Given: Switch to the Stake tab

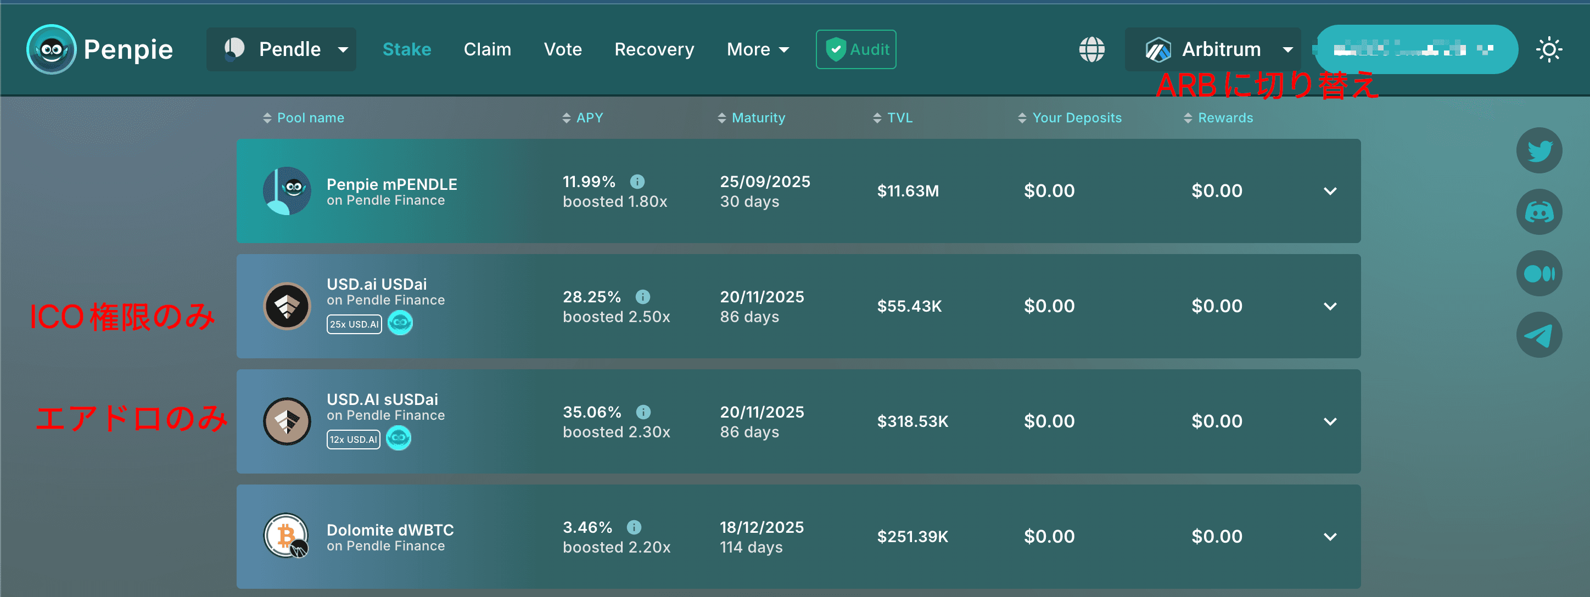Looking at the screenshot, I should [x=407, y=49].
